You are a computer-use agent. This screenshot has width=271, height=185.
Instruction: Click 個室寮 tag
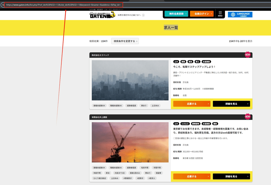tap(158, 173)
